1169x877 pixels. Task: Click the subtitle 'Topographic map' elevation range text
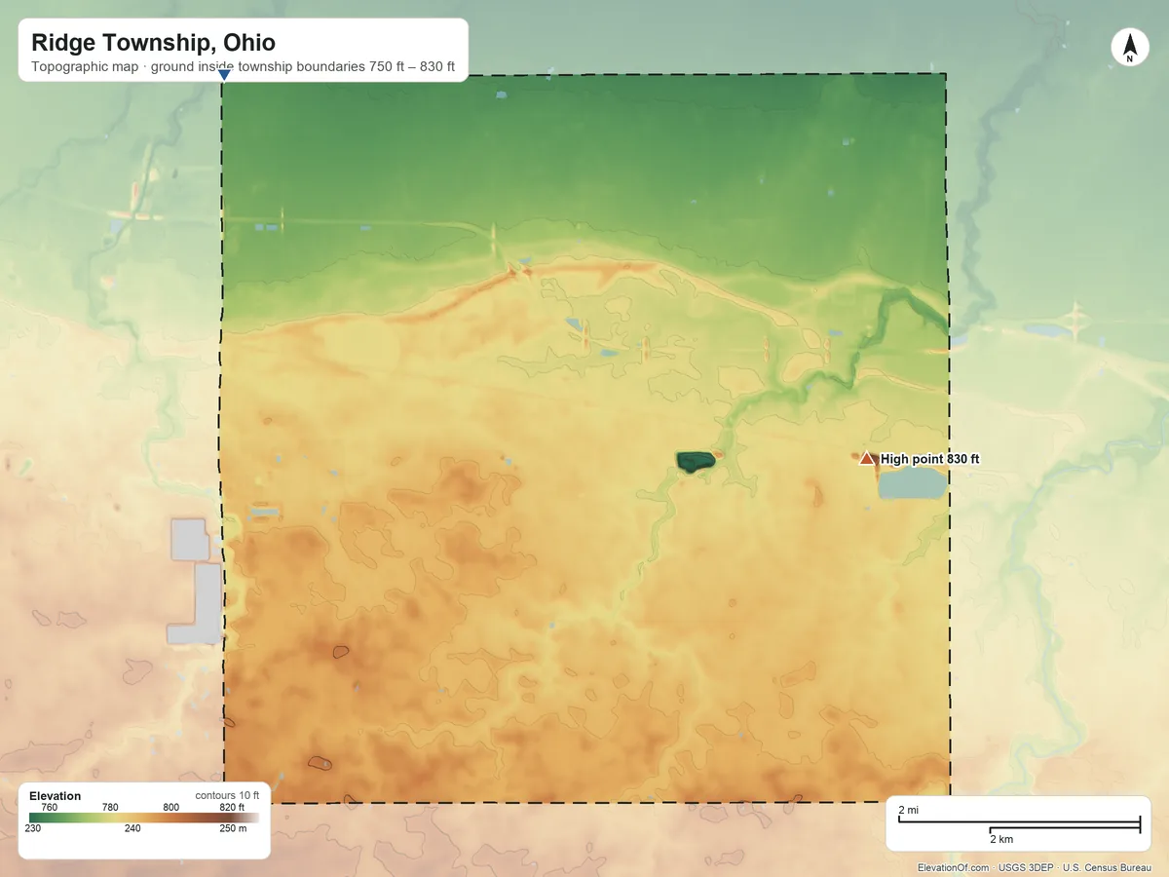pyautogui.click(x=244, y=68)
